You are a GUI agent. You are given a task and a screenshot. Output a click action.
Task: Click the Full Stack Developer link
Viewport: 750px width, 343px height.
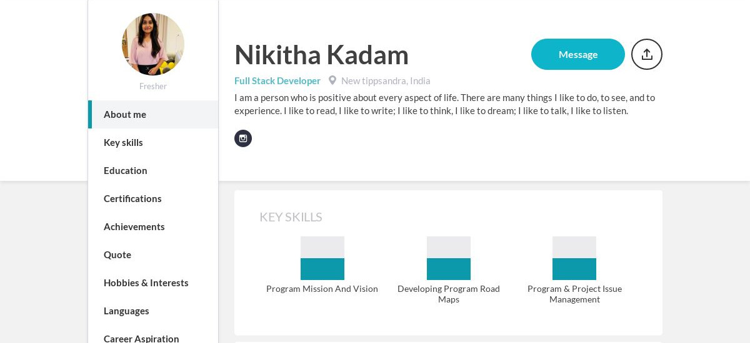tap(277, 80)
